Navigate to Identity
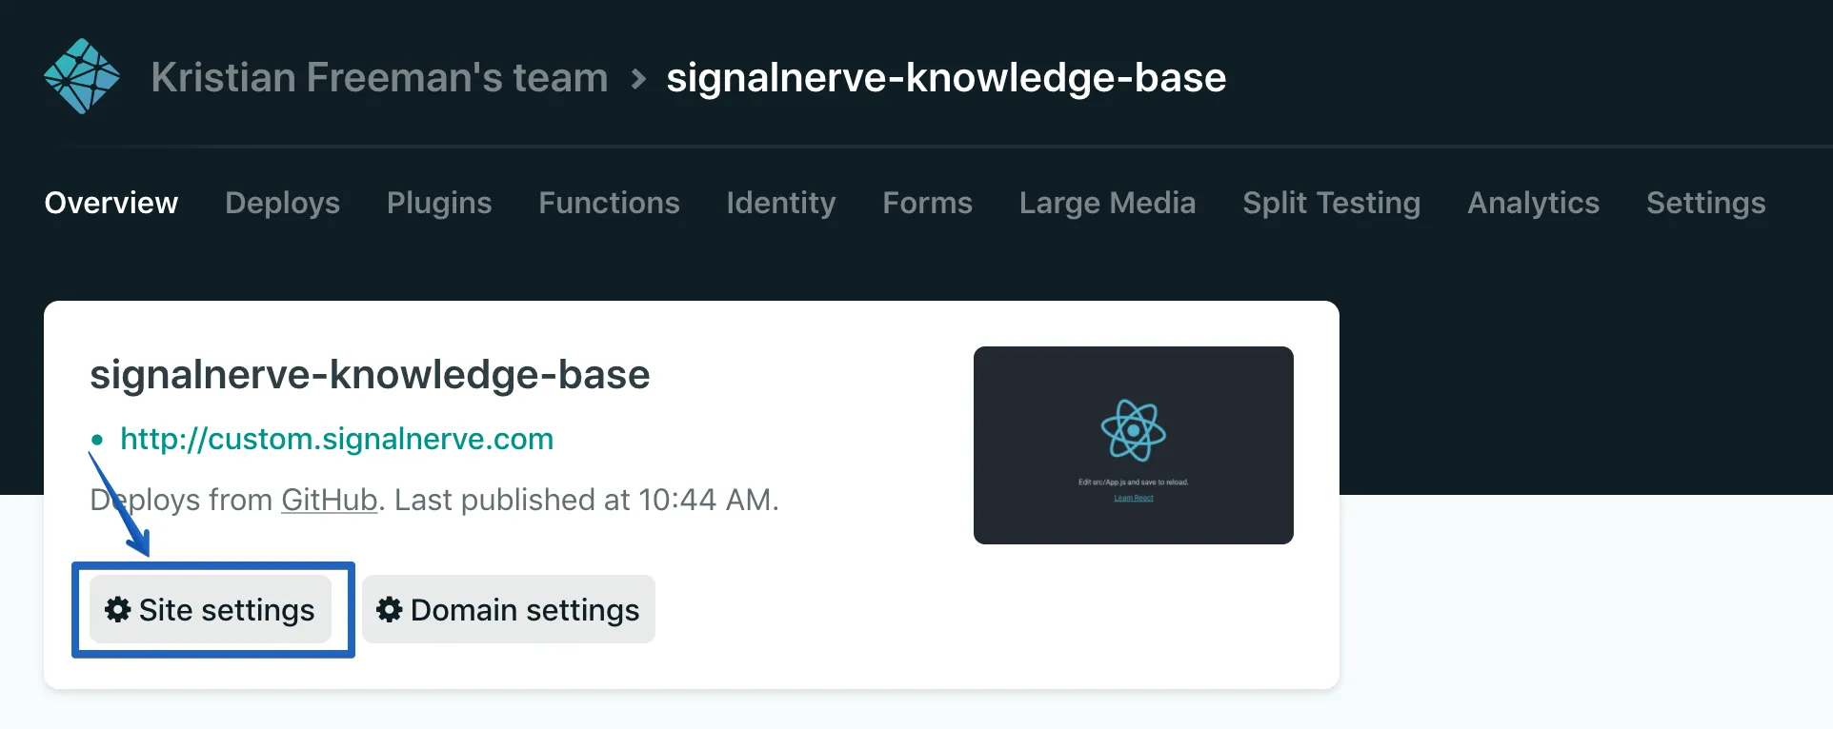The width and height of the screenshot is (1833, 729). pos(780,203)
